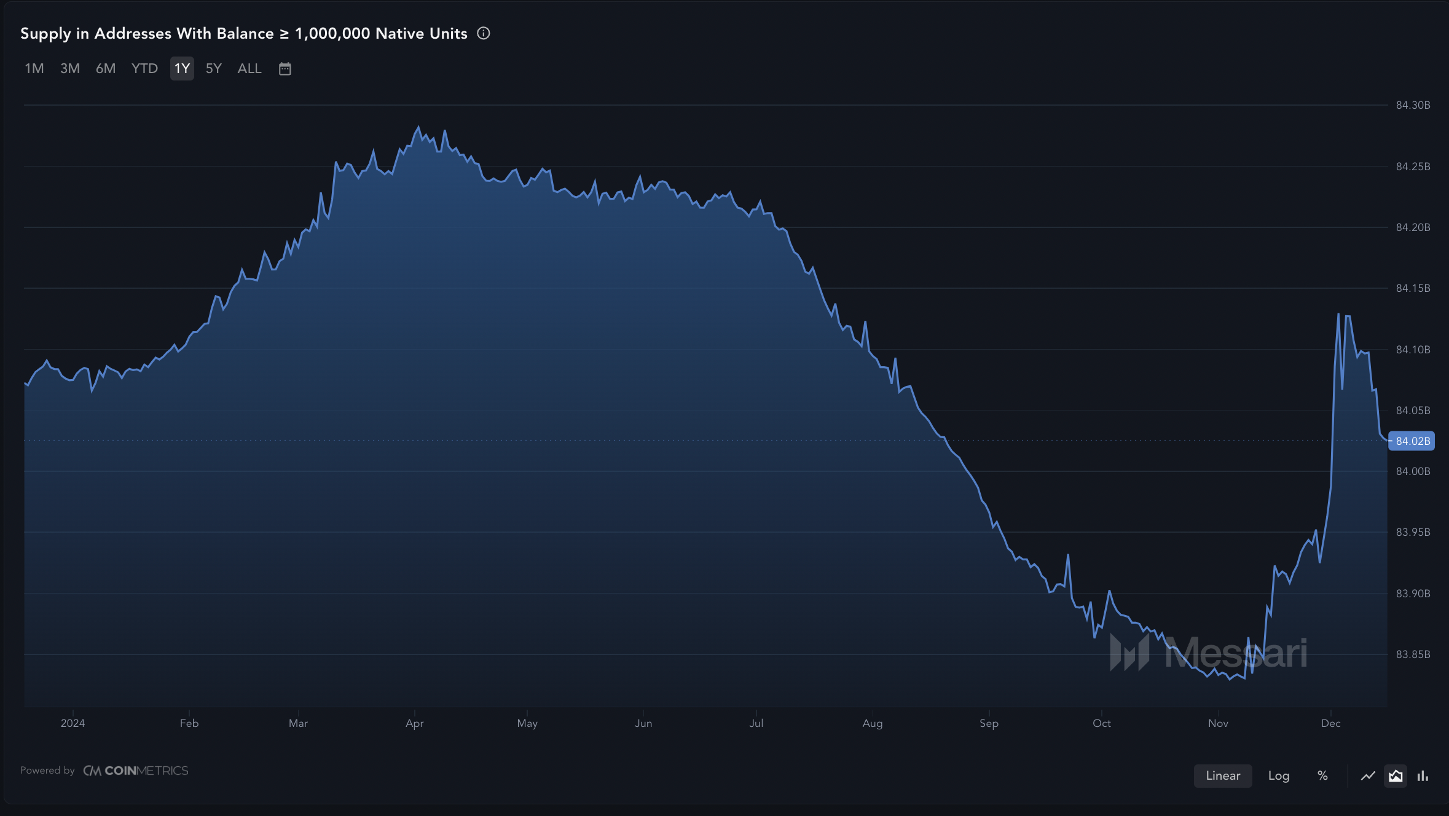Click the May x-axis label
Screen dimensions: 1449x816
click(527, 723)
